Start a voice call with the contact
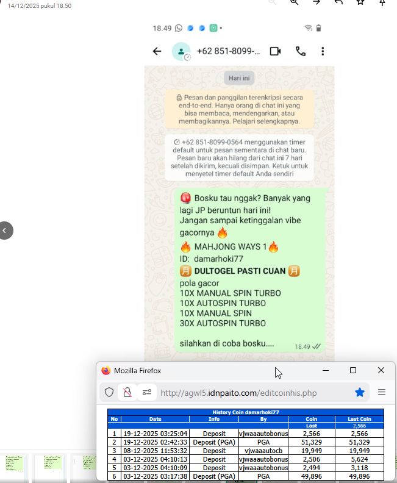Screen dimensions: 397x483 coord(301,51)
